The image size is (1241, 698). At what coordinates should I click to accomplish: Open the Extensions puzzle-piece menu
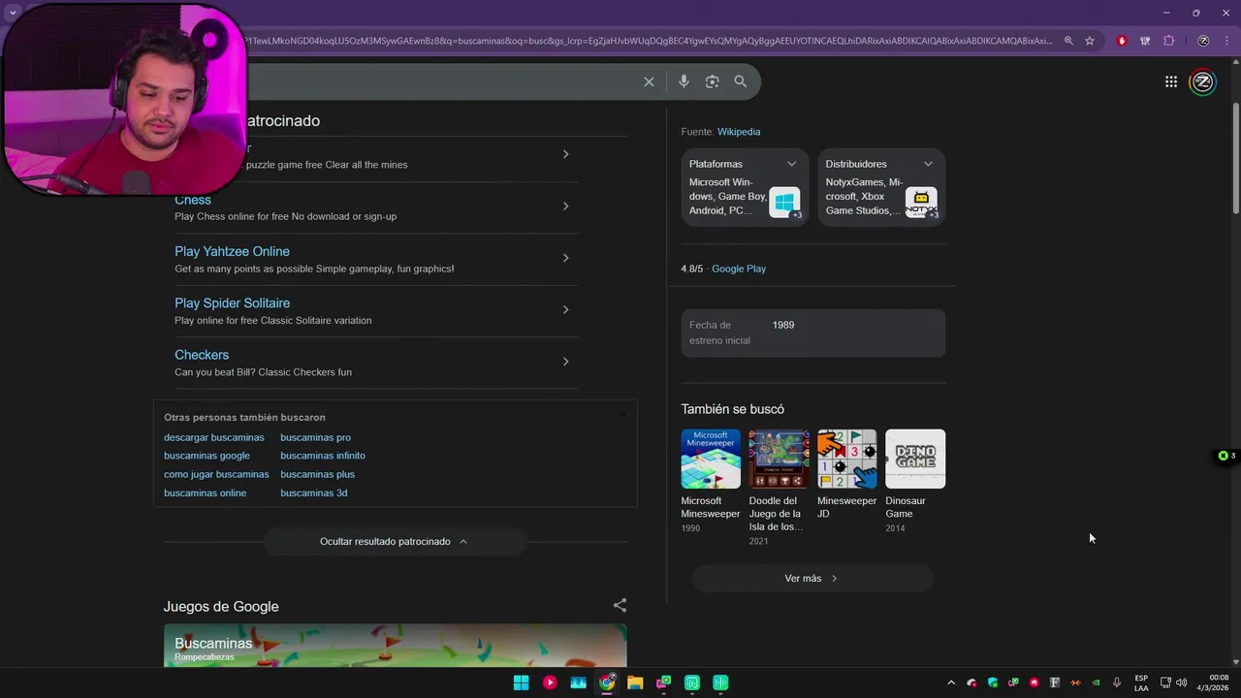(x=1168, y=41)
